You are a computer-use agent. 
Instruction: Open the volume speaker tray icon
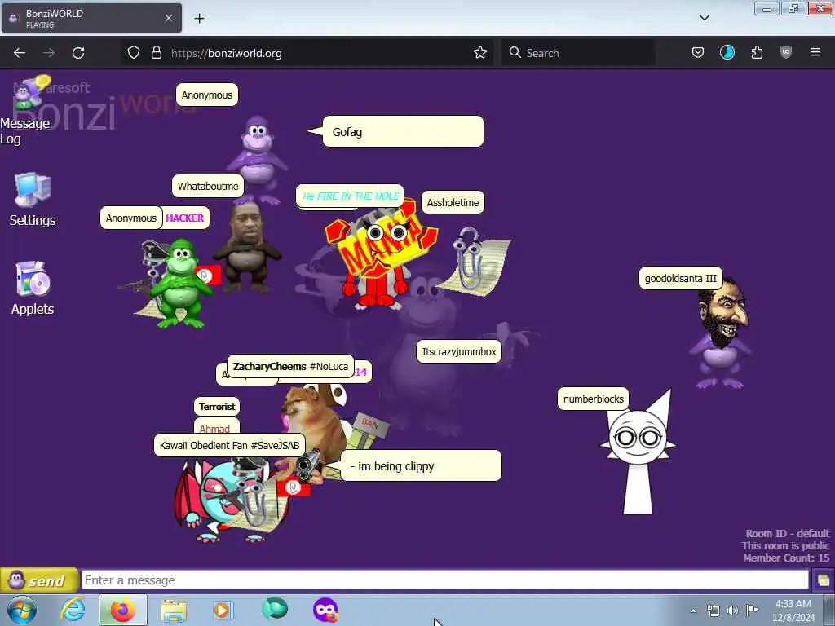click(x=733, y=611)
